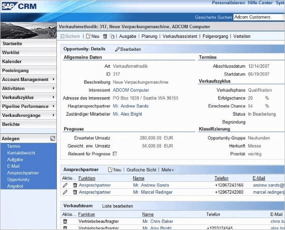This screenshot has width=285, height=230.
Task: Click the Kontaktbericht link under Anlegen
Action: point(22,153)
